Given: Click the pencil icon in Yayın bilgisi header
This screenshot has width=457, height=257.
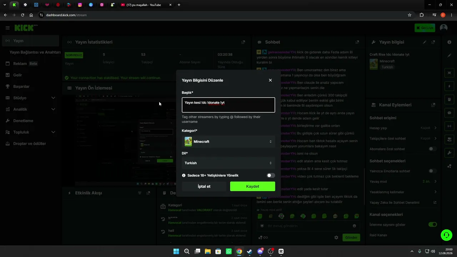Looking at the screenshot, I should point(425,42).
